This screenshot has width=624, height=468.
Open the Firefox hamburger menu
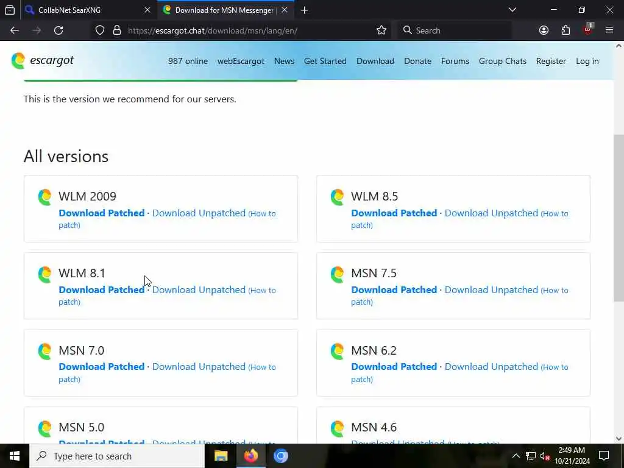point(609,30)
